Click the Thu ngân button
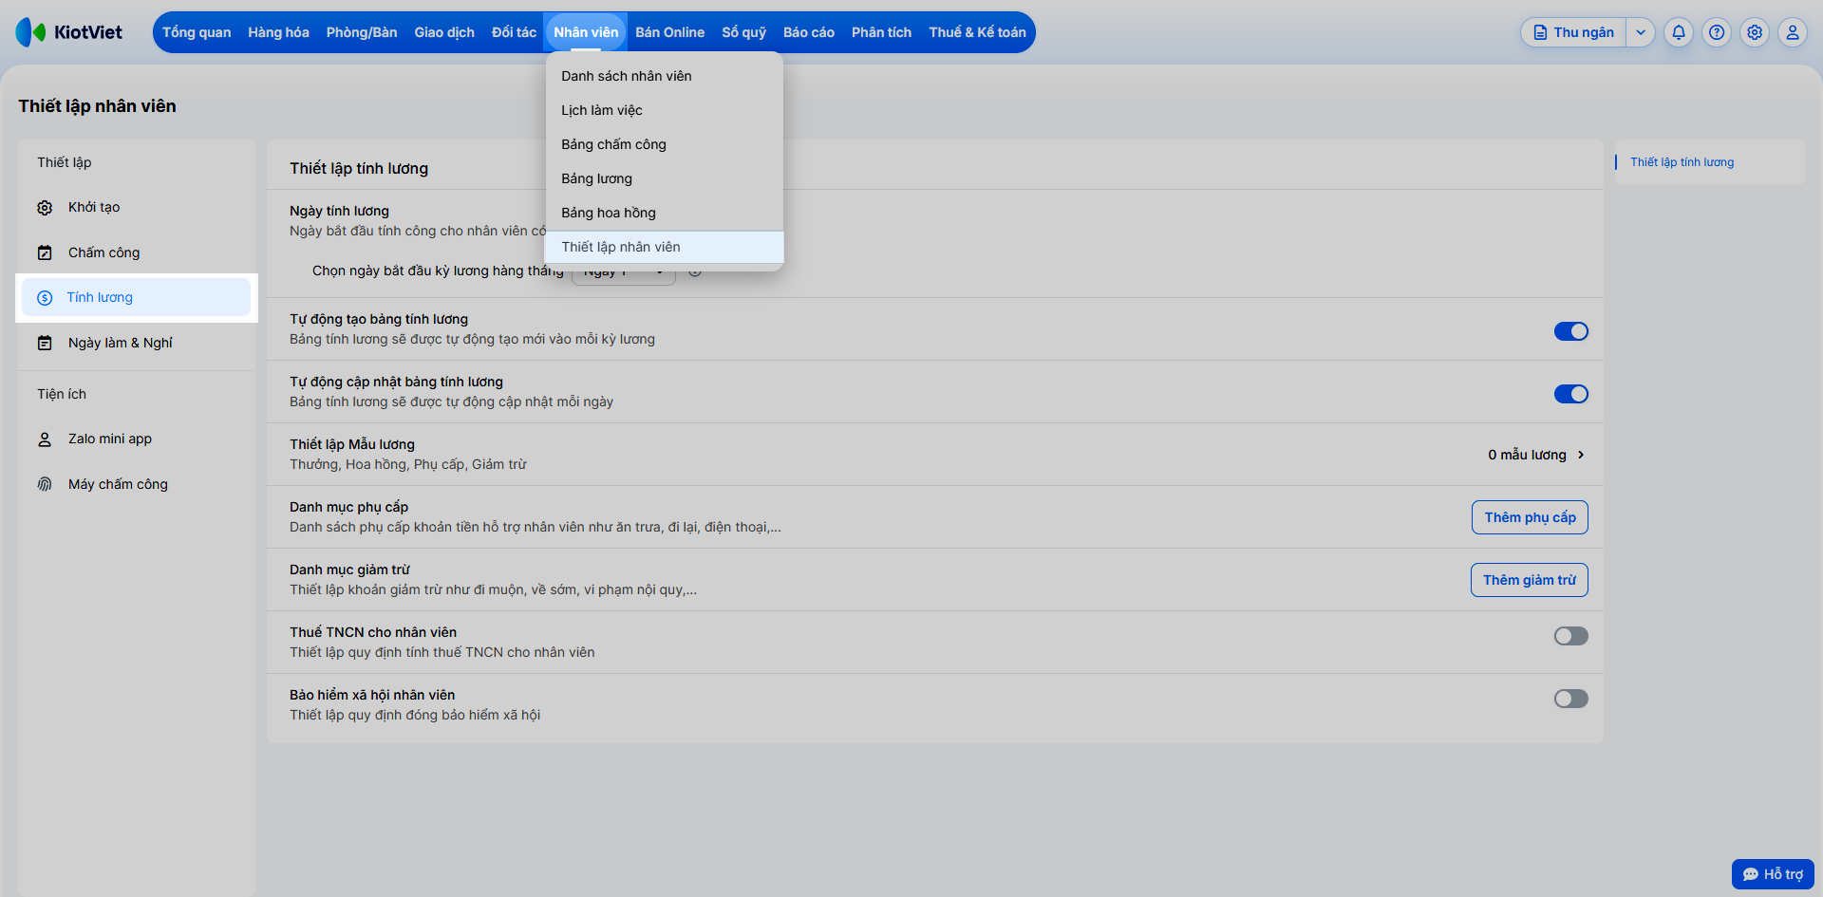 [1573, 32]
